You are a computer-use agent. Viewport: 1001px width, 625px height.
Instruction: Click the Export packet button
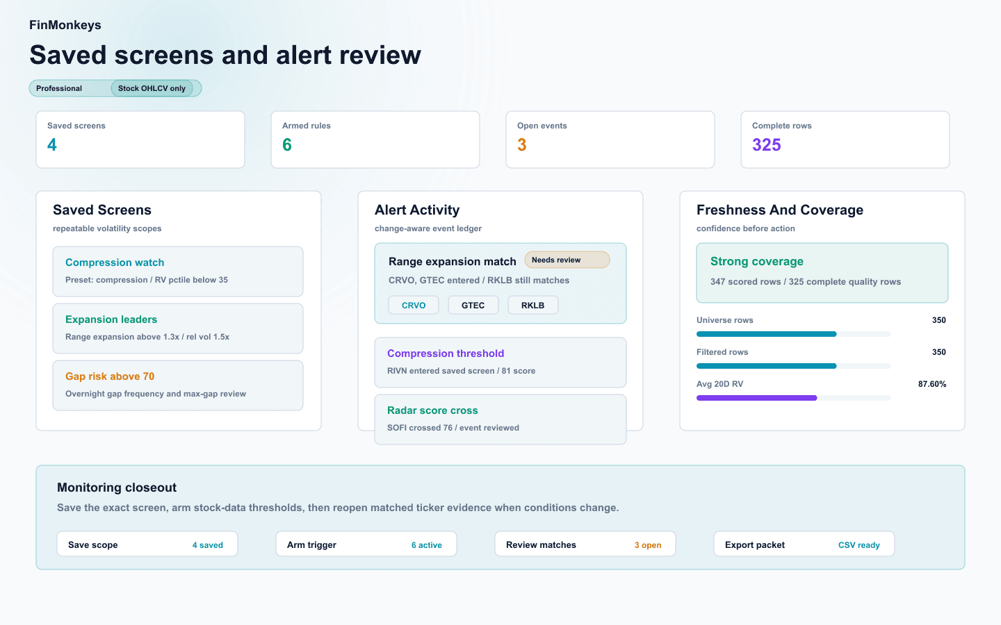(804, 544)
